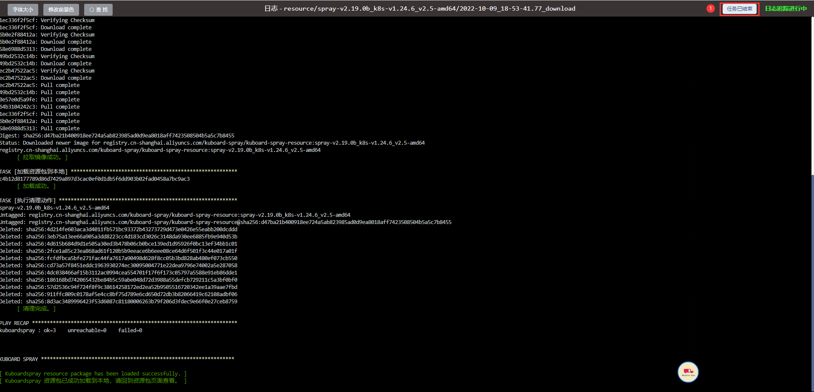This screenshot has height=392, width=814.
Task: Select the line '64b3104242c3: Pull complete'
Action: [x=40, y=107]
